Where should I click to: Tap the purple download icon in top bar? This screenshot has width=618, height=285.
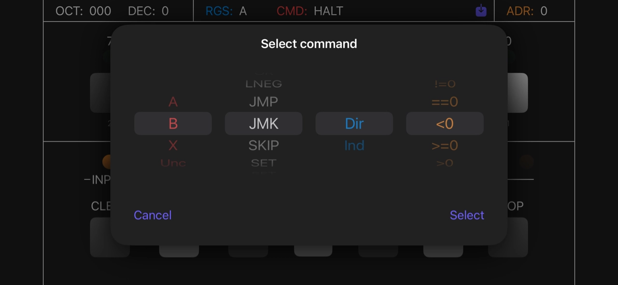click(x=481, y=11)
